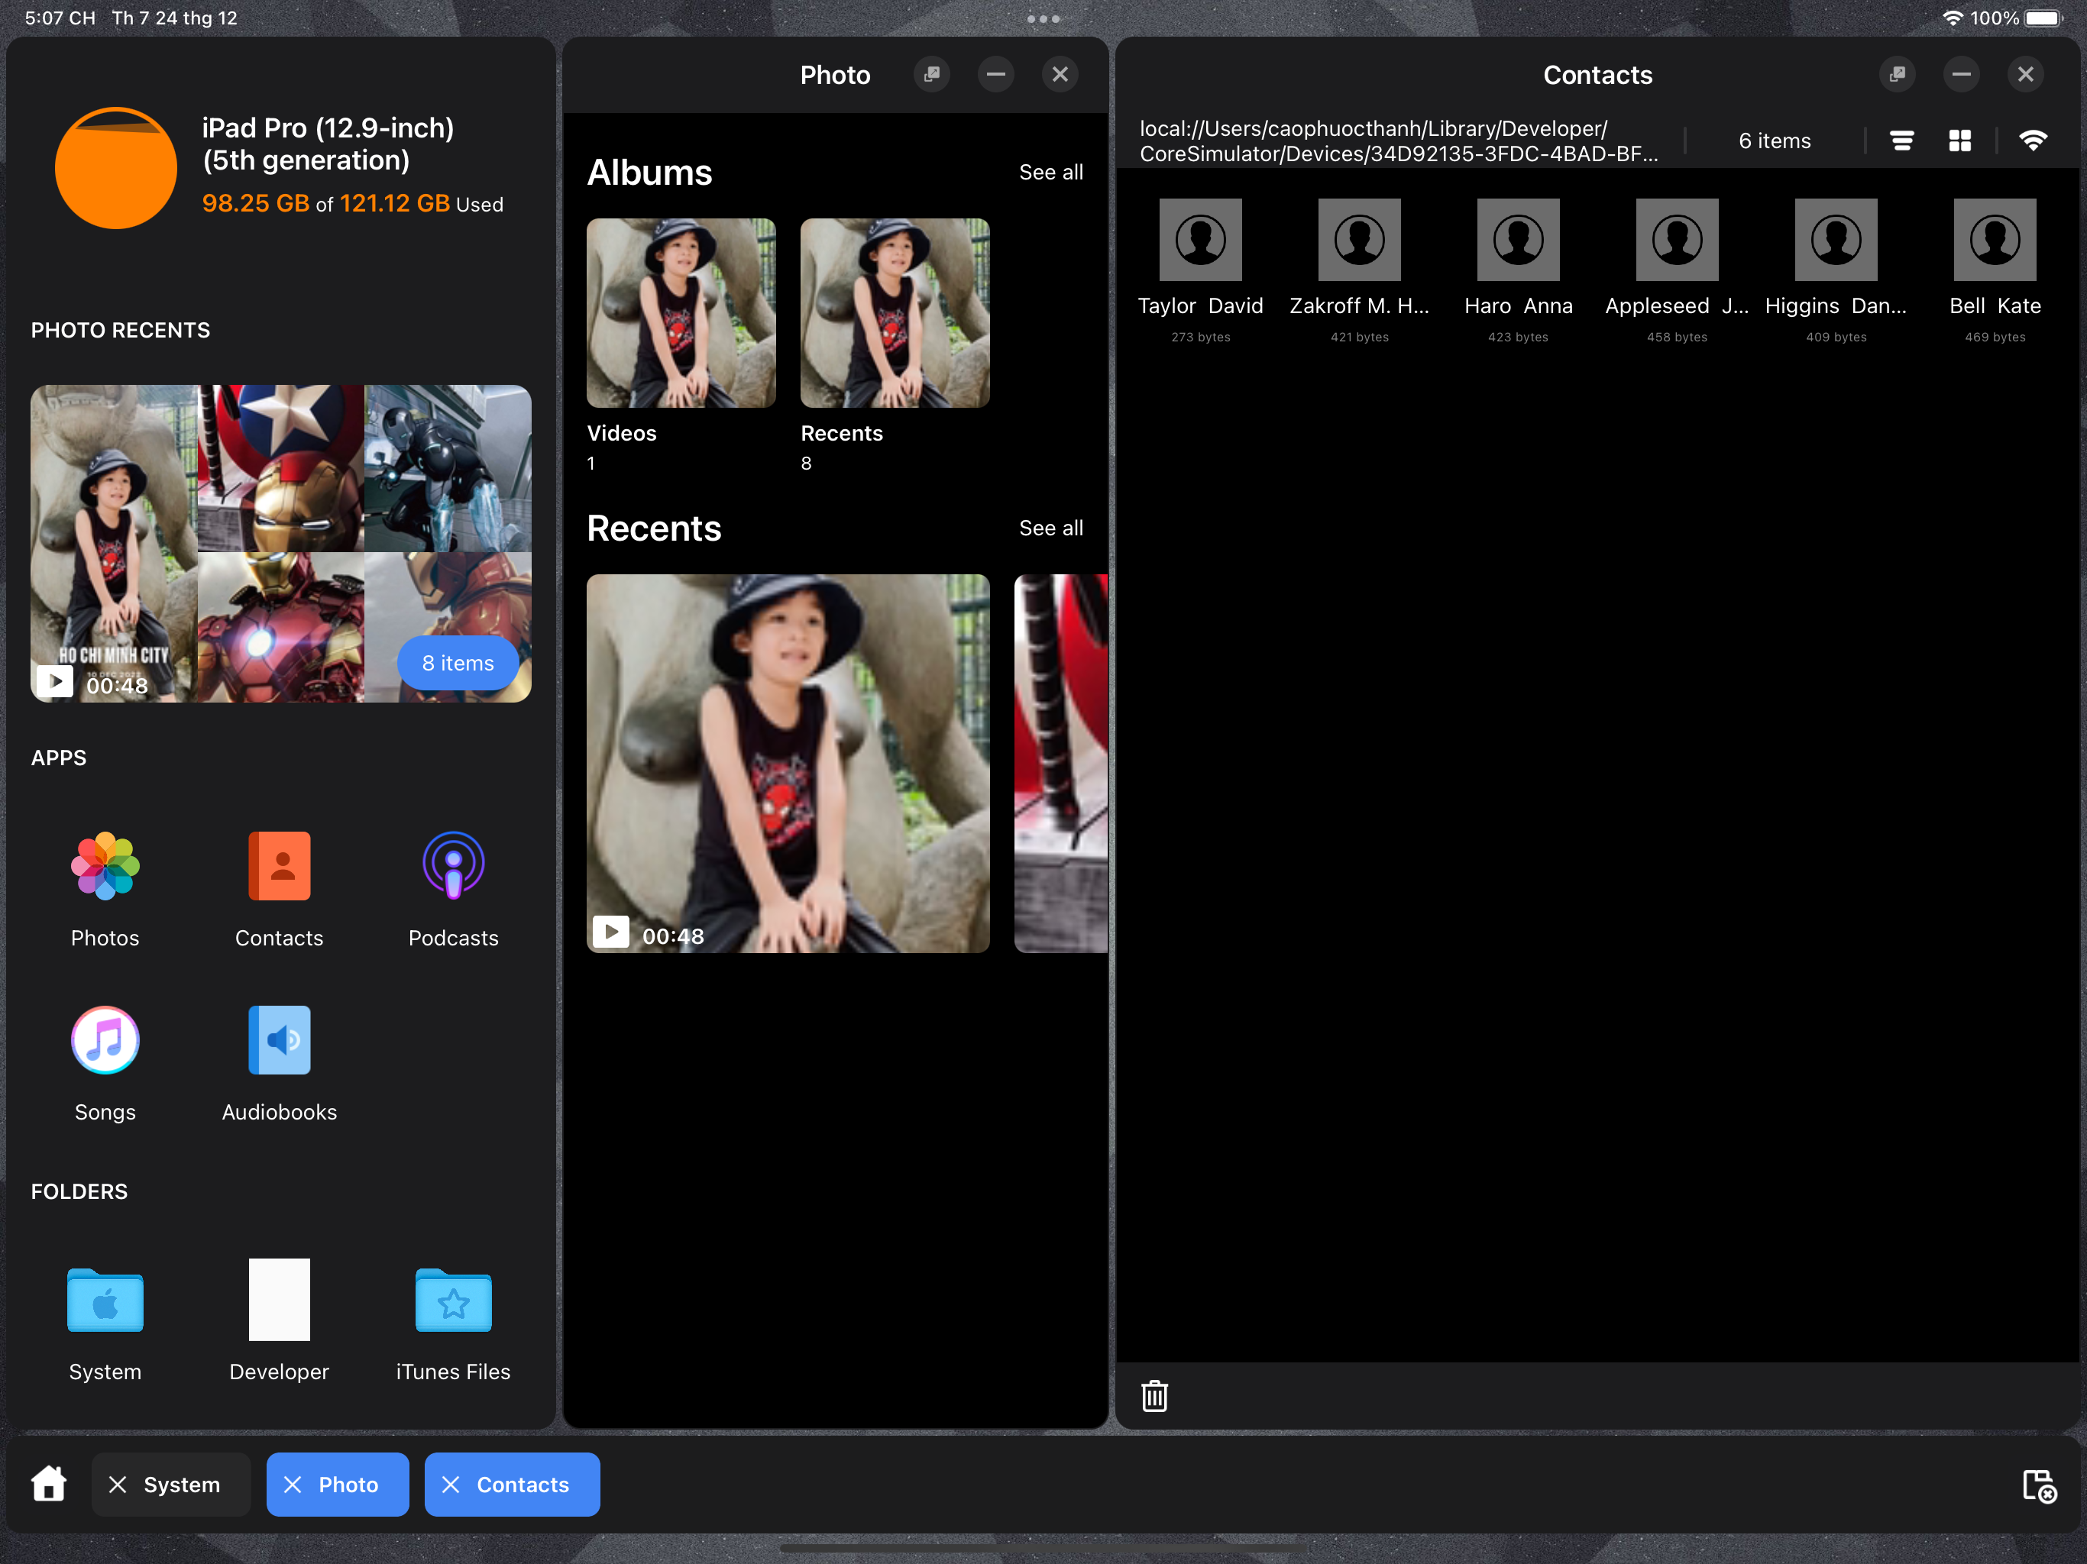Select Zakroff M. H... contact
2087x1564 pixels.
click(1360, 271)
